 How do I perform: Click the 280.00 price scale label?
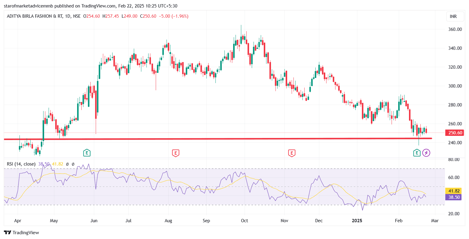[455, 105]
